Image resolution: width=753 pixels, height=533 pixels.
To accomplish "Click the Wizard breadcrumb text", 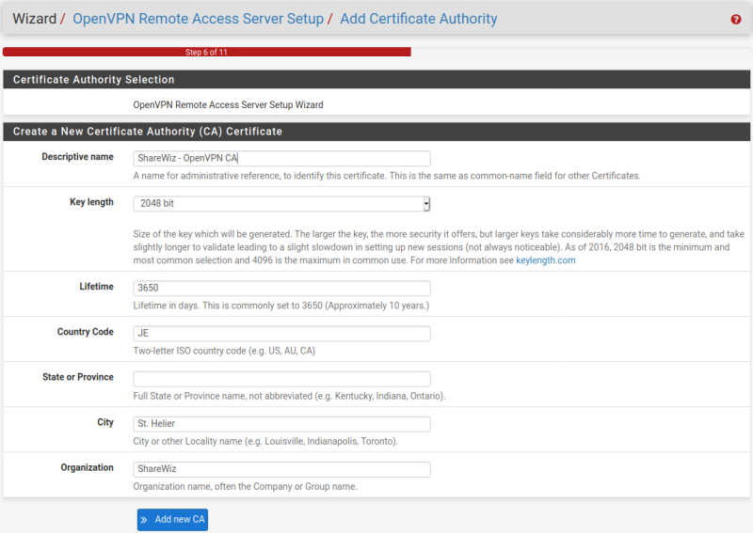I will pyautogui.click(x=35, y=19).
